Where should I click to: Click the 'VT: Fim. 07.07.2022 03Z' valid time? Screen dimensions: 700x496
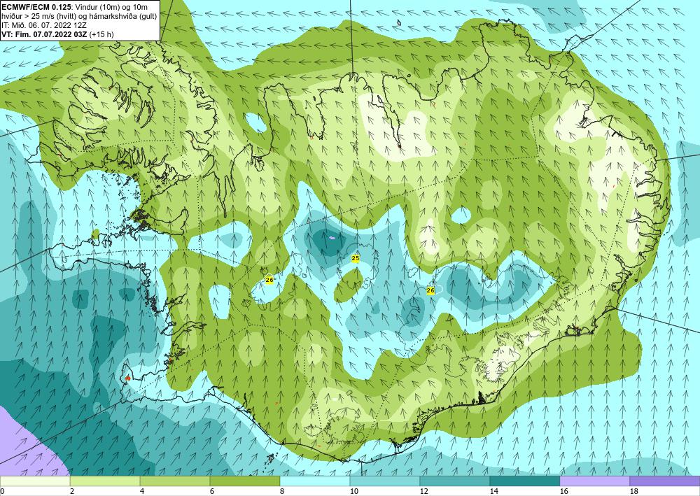click(44, 34)
